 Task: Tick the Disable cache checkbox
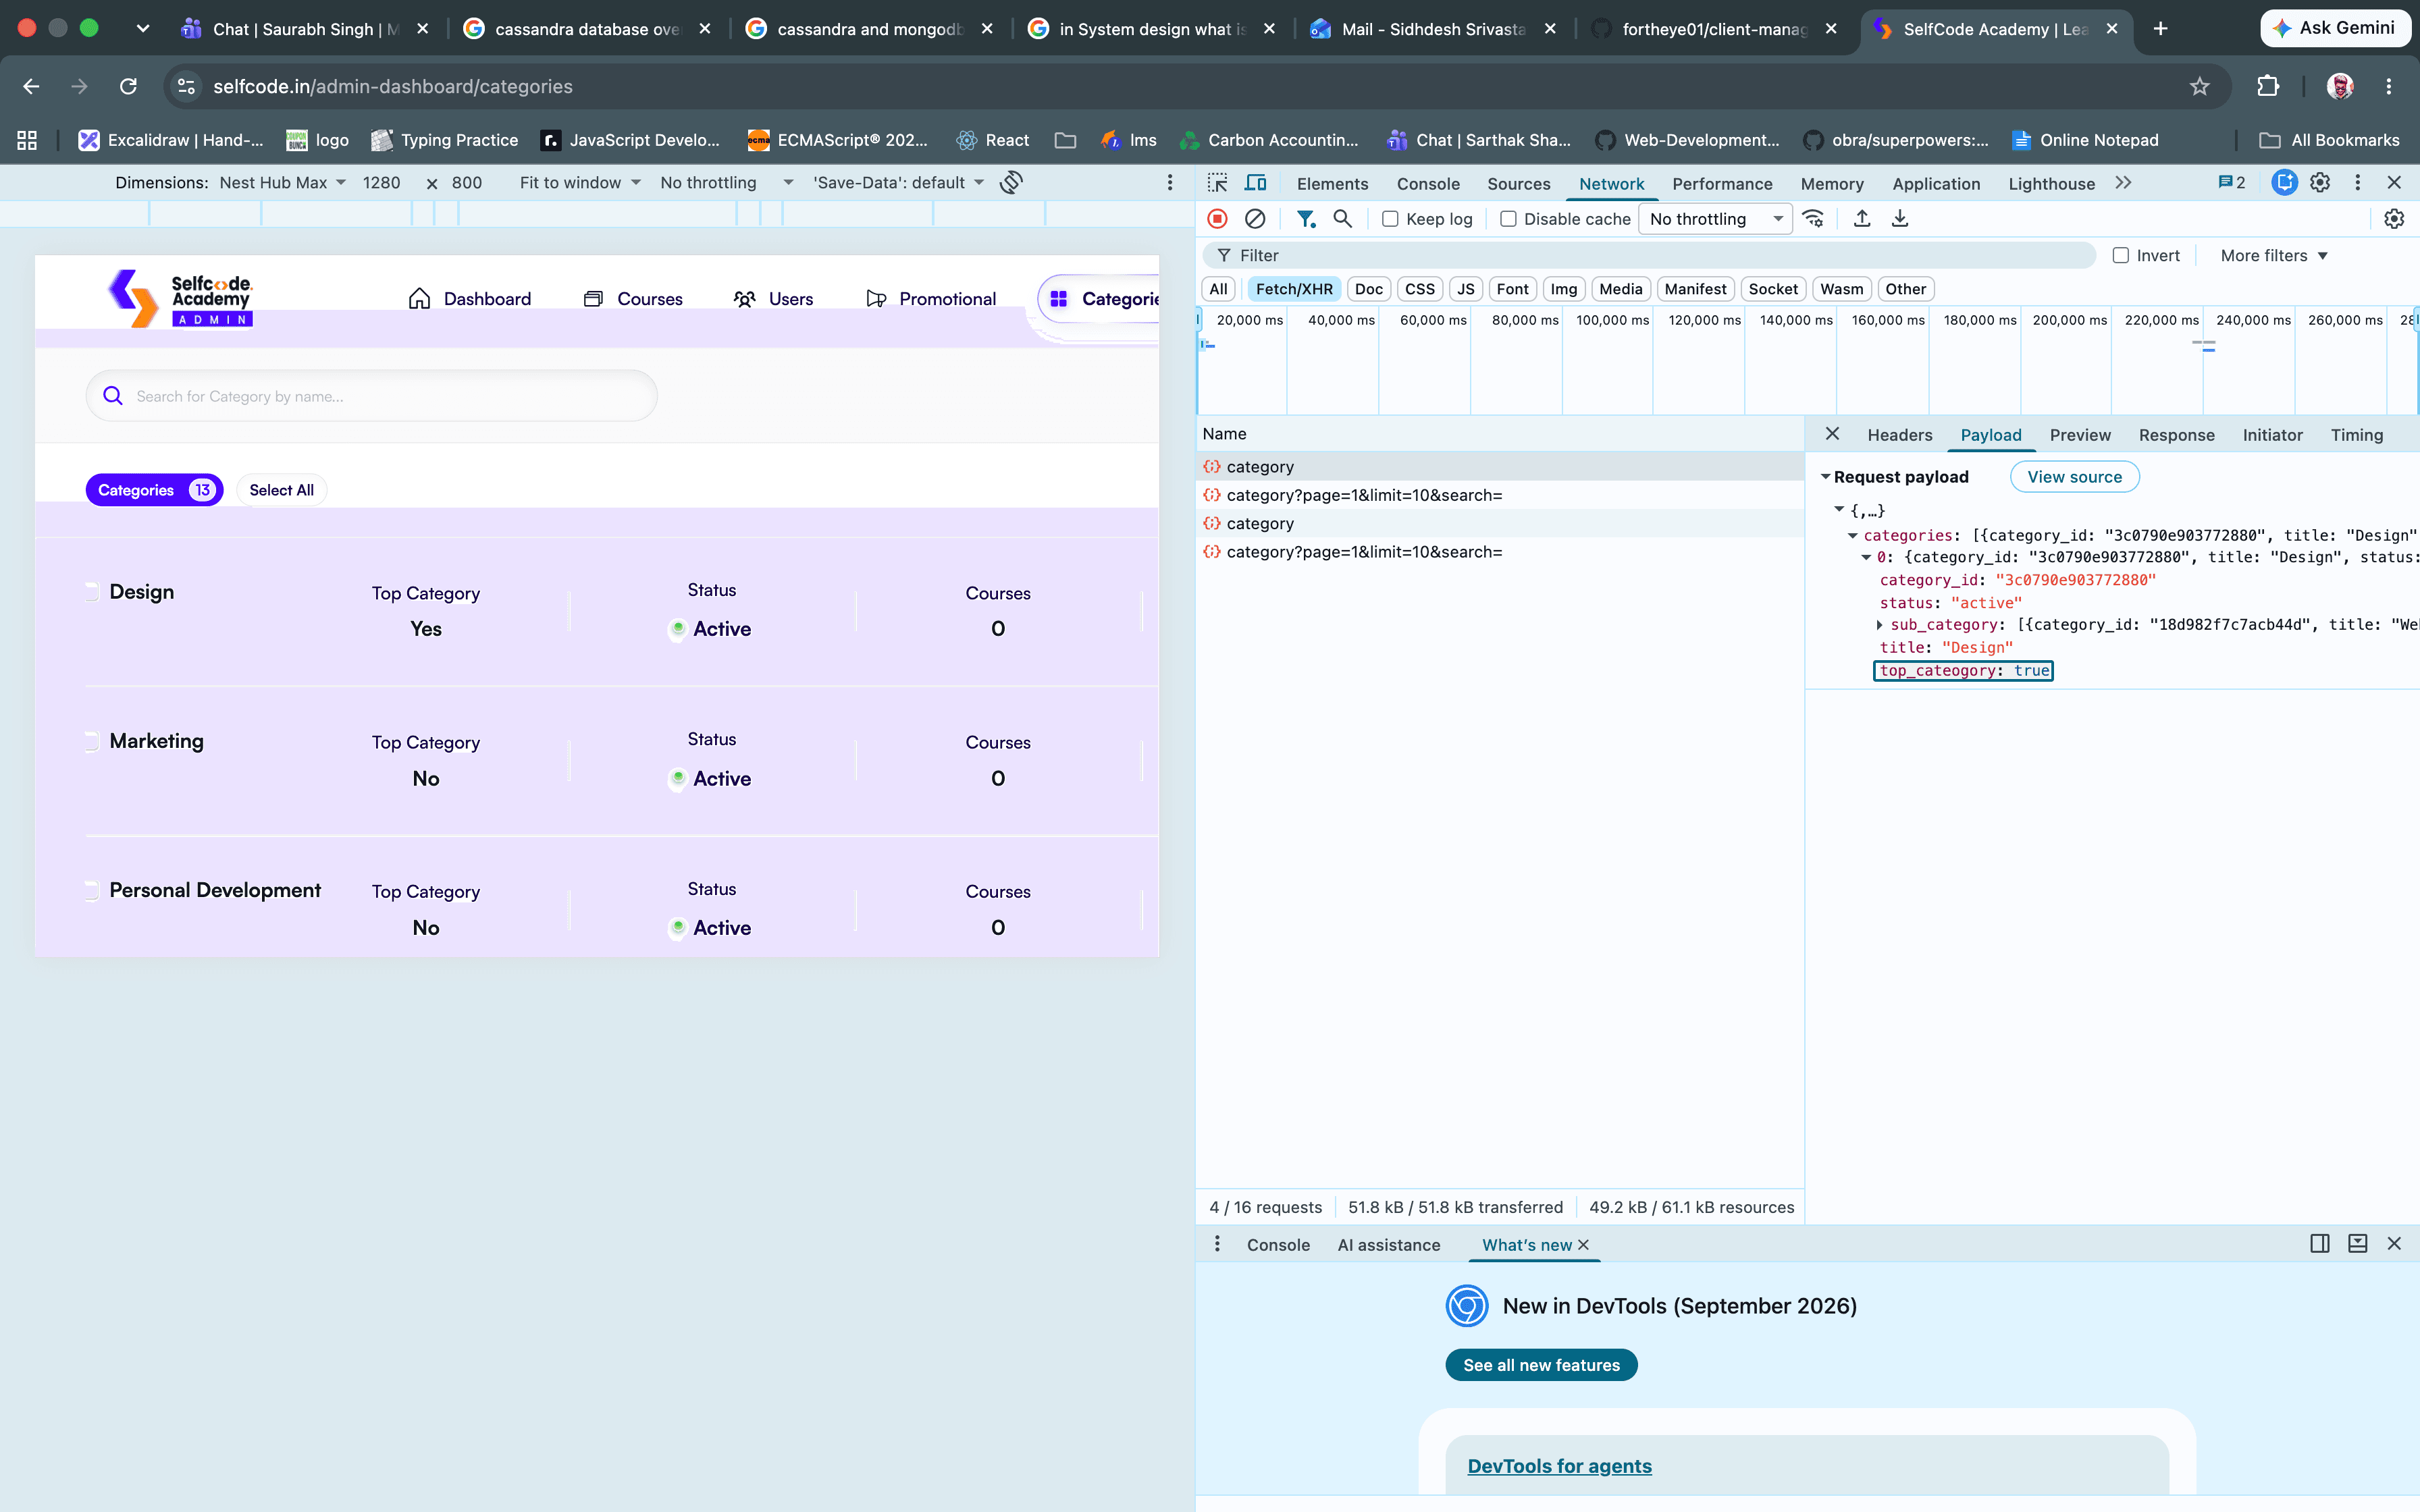coord(1508,219)
